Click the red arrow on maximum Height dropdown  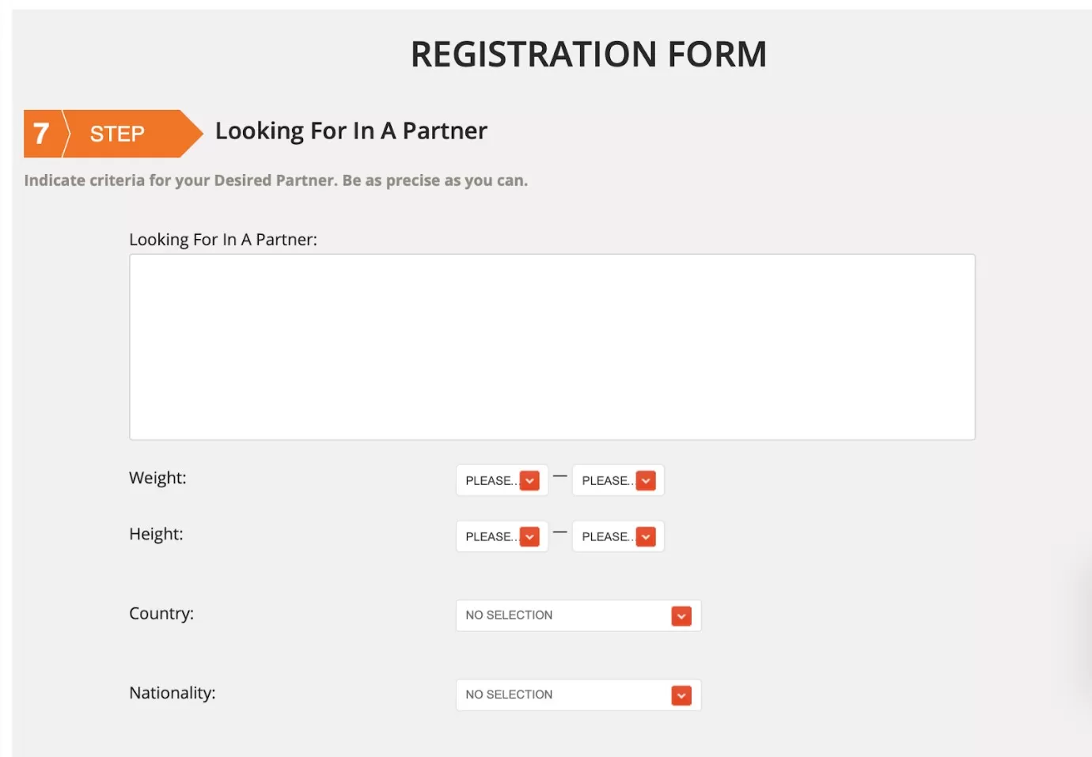click(x=646, y=537)
